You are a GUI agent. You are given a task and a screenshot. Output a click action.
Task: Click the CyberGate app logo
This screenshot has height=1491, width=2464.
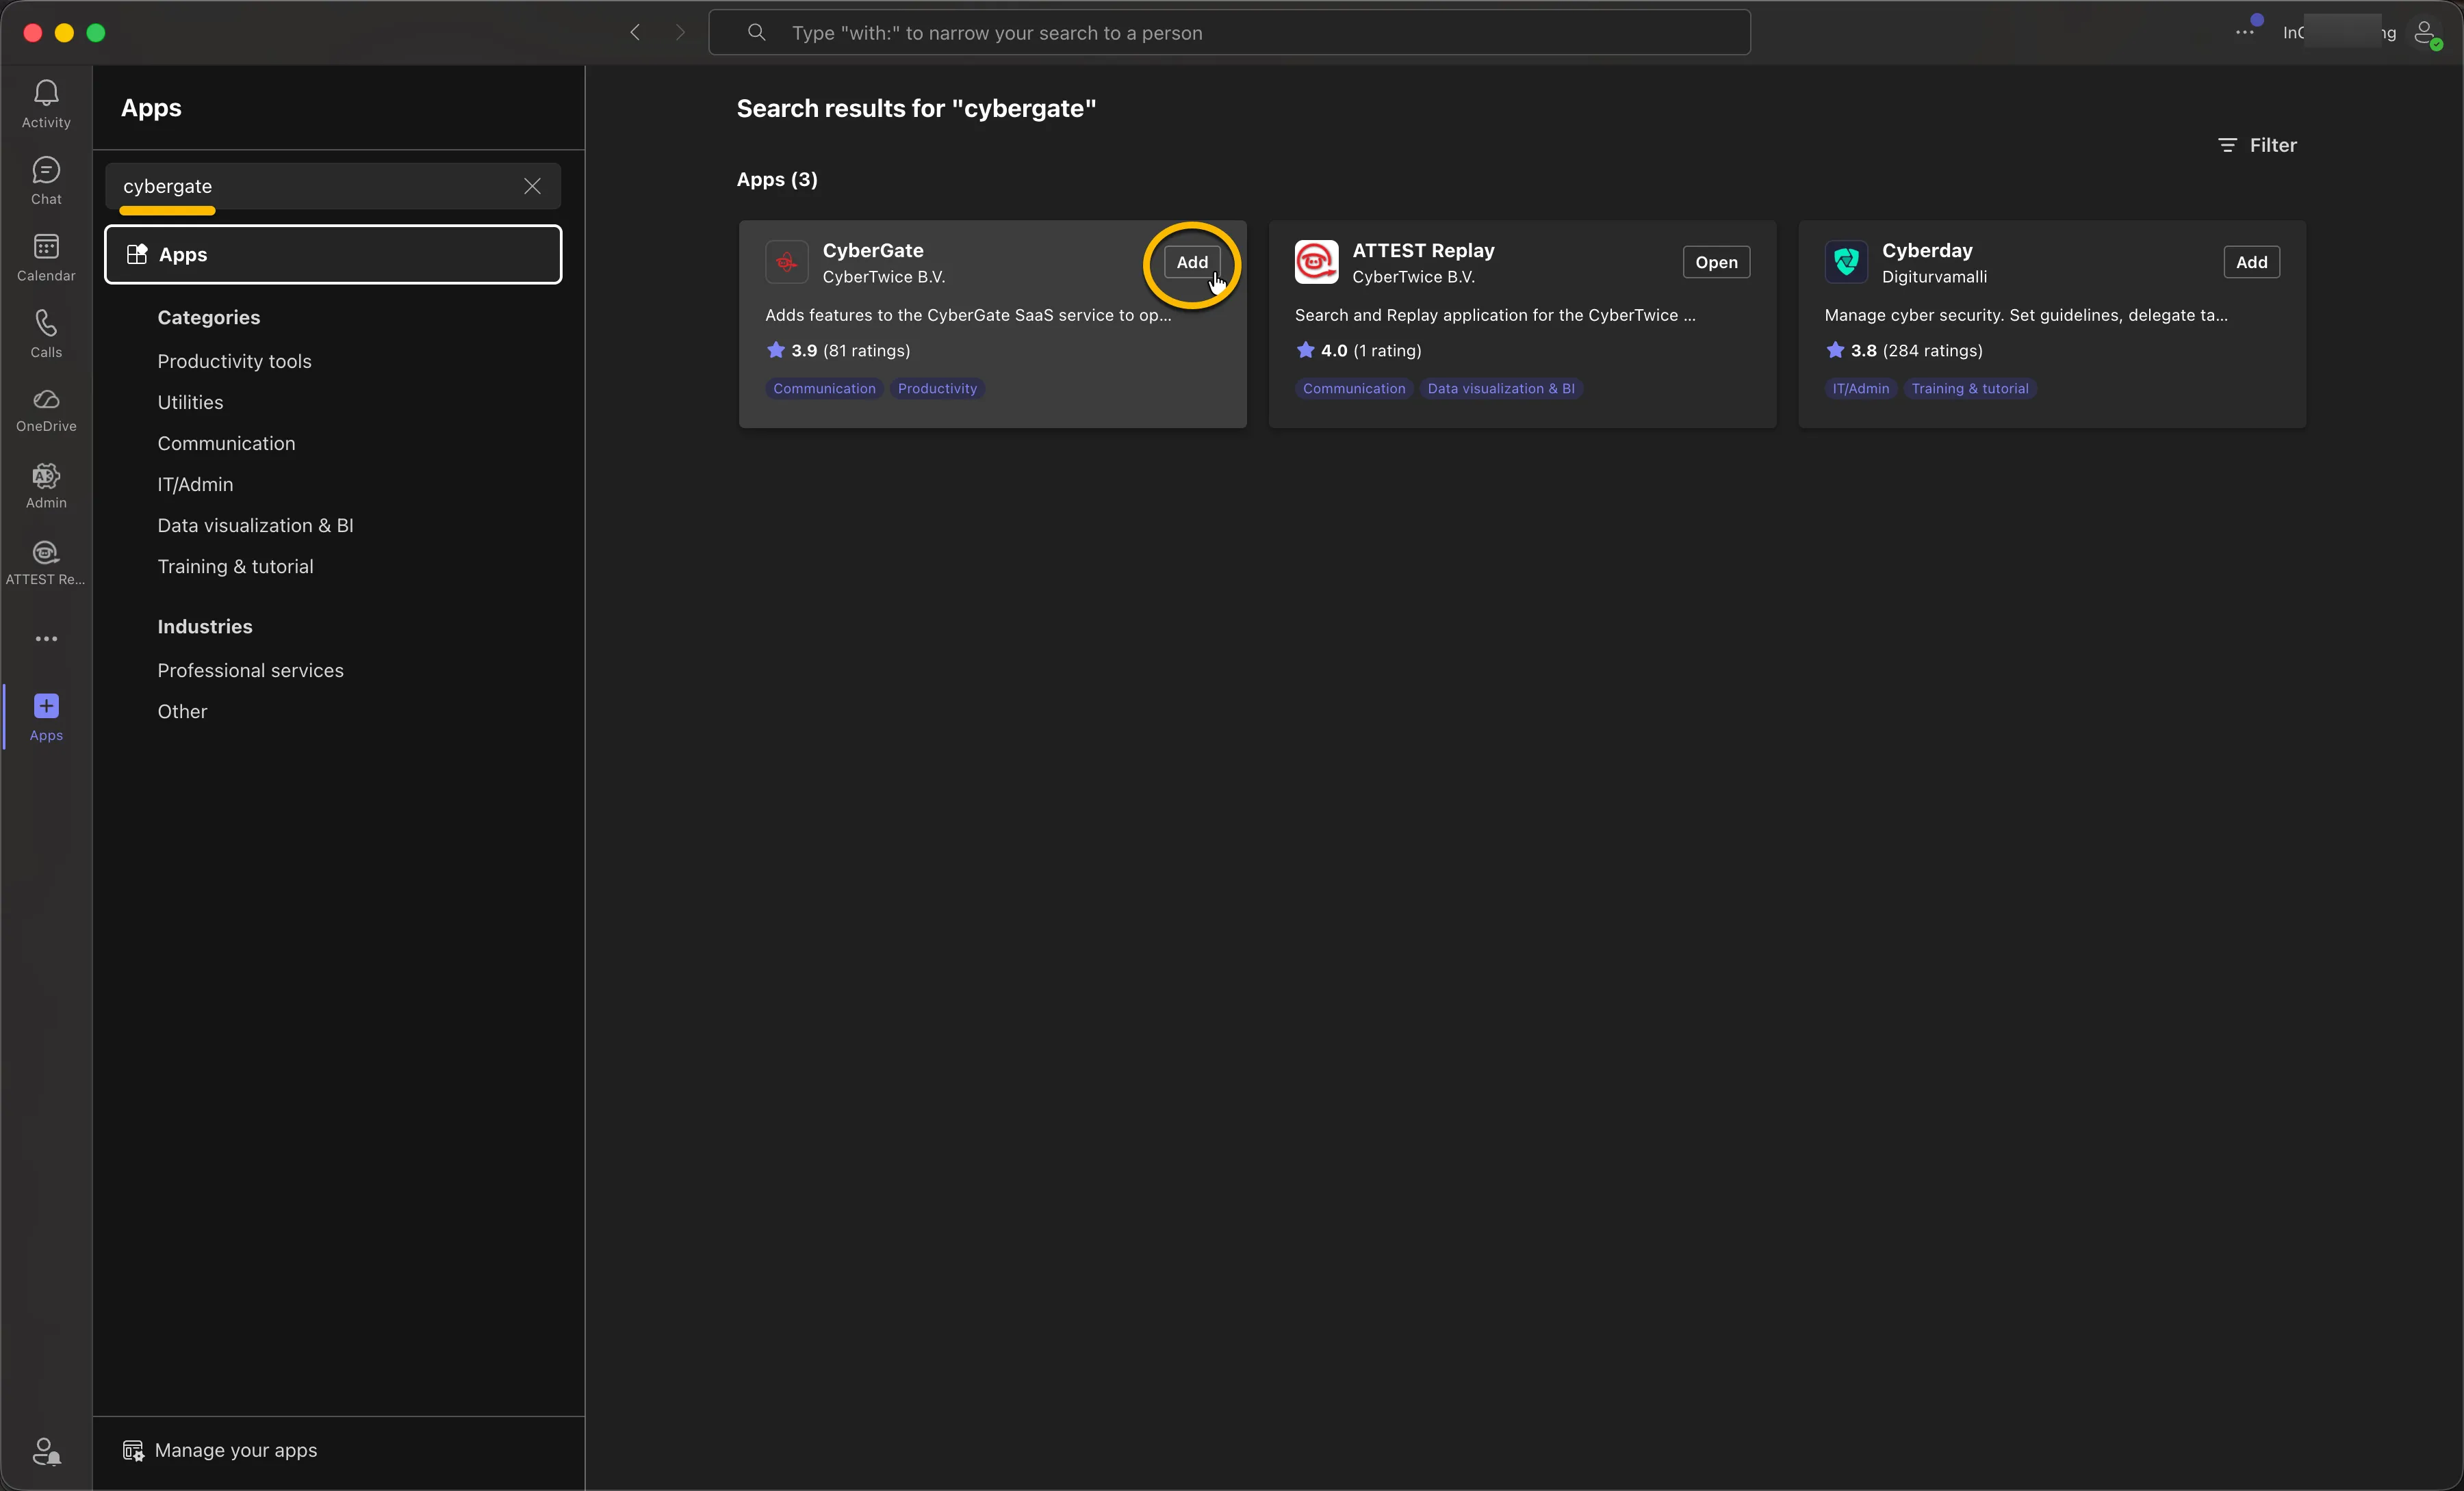787,262
